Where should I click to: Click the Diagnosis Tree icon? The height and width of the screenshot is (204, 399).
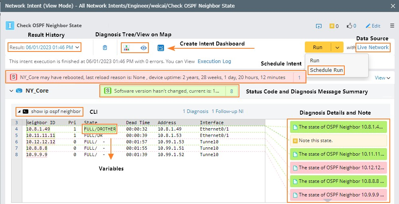pos(126,48)
